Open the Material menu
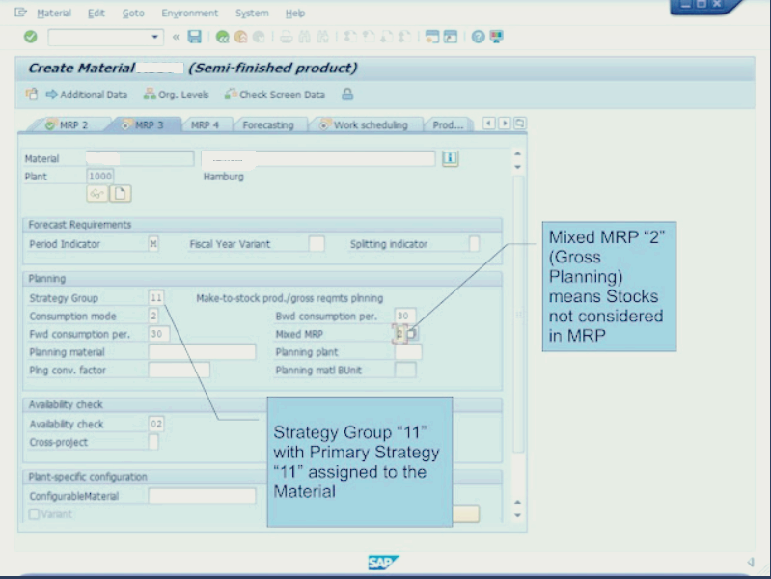This screenshot has height=579, width=771. [54, 14]
